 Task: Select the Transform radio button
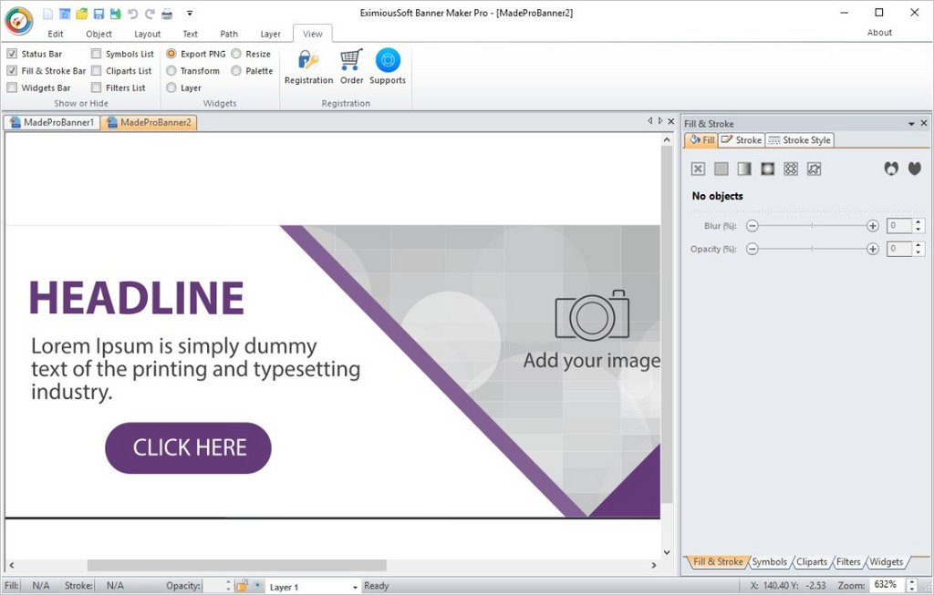pos(171,71)
